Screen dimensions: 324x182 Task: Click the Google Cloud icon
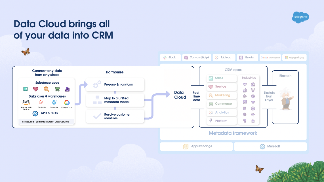pyautogui.click(x=67, y=103)
